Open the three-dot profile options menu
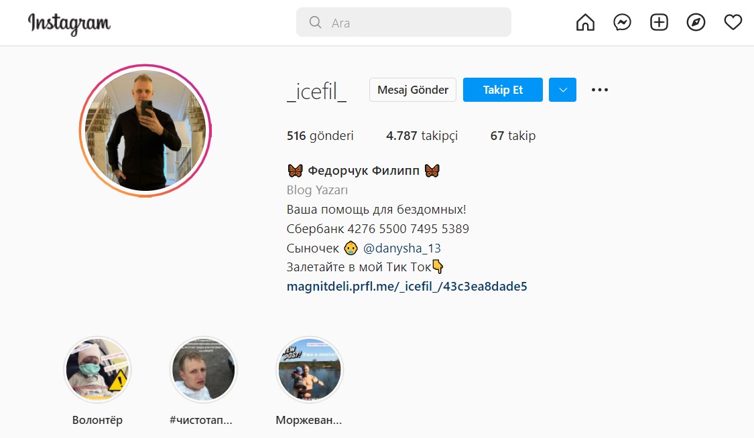 [x=600, y=90]
